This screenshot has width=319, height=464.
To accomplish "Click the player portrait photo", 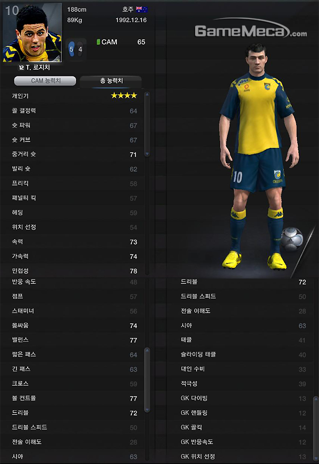I will click(32, 32).
